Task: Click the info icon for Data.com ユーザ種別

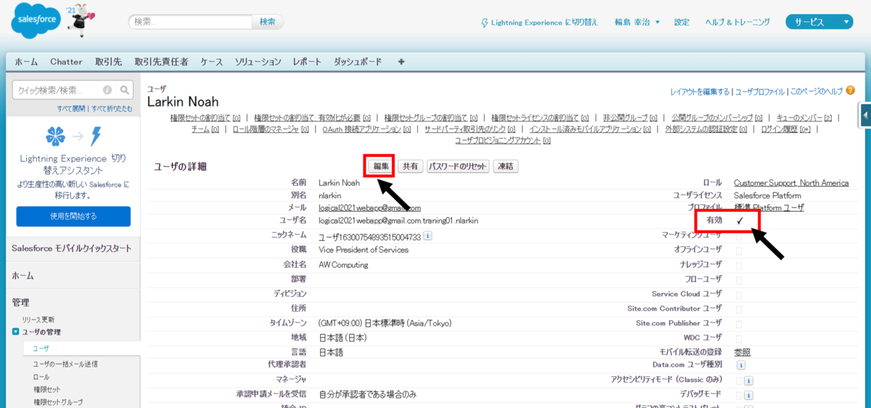Action: click(740, 365)
